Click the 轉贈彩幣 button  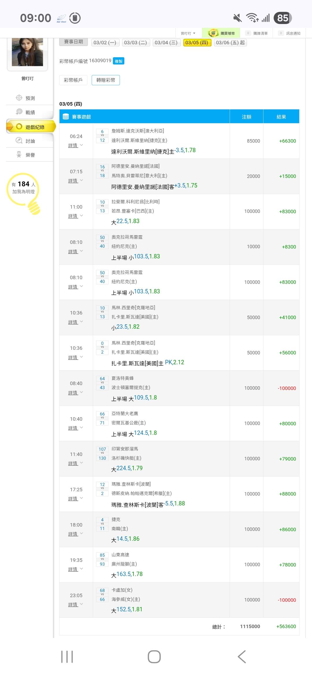pos(106,80)
